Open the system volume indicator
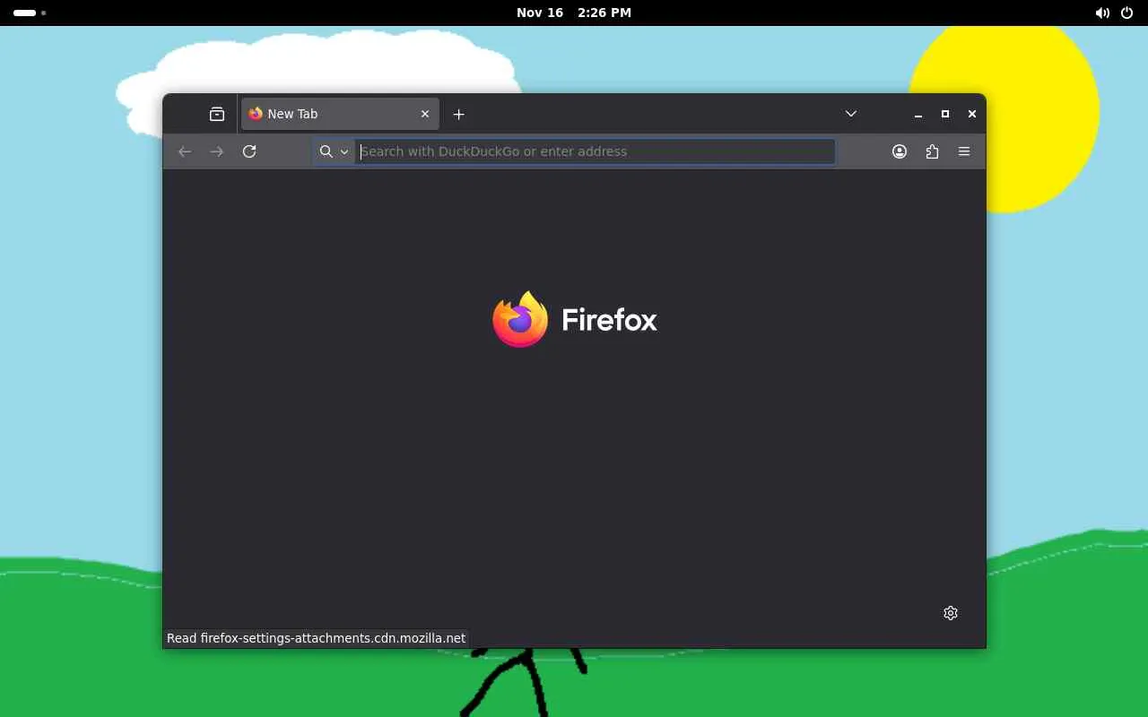Viewport: 1148px width, 717px height. pyautogui.click(x=1102, y=13)
